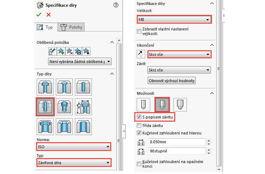Click the reverse direction arrow button

[x=141, y=54]
